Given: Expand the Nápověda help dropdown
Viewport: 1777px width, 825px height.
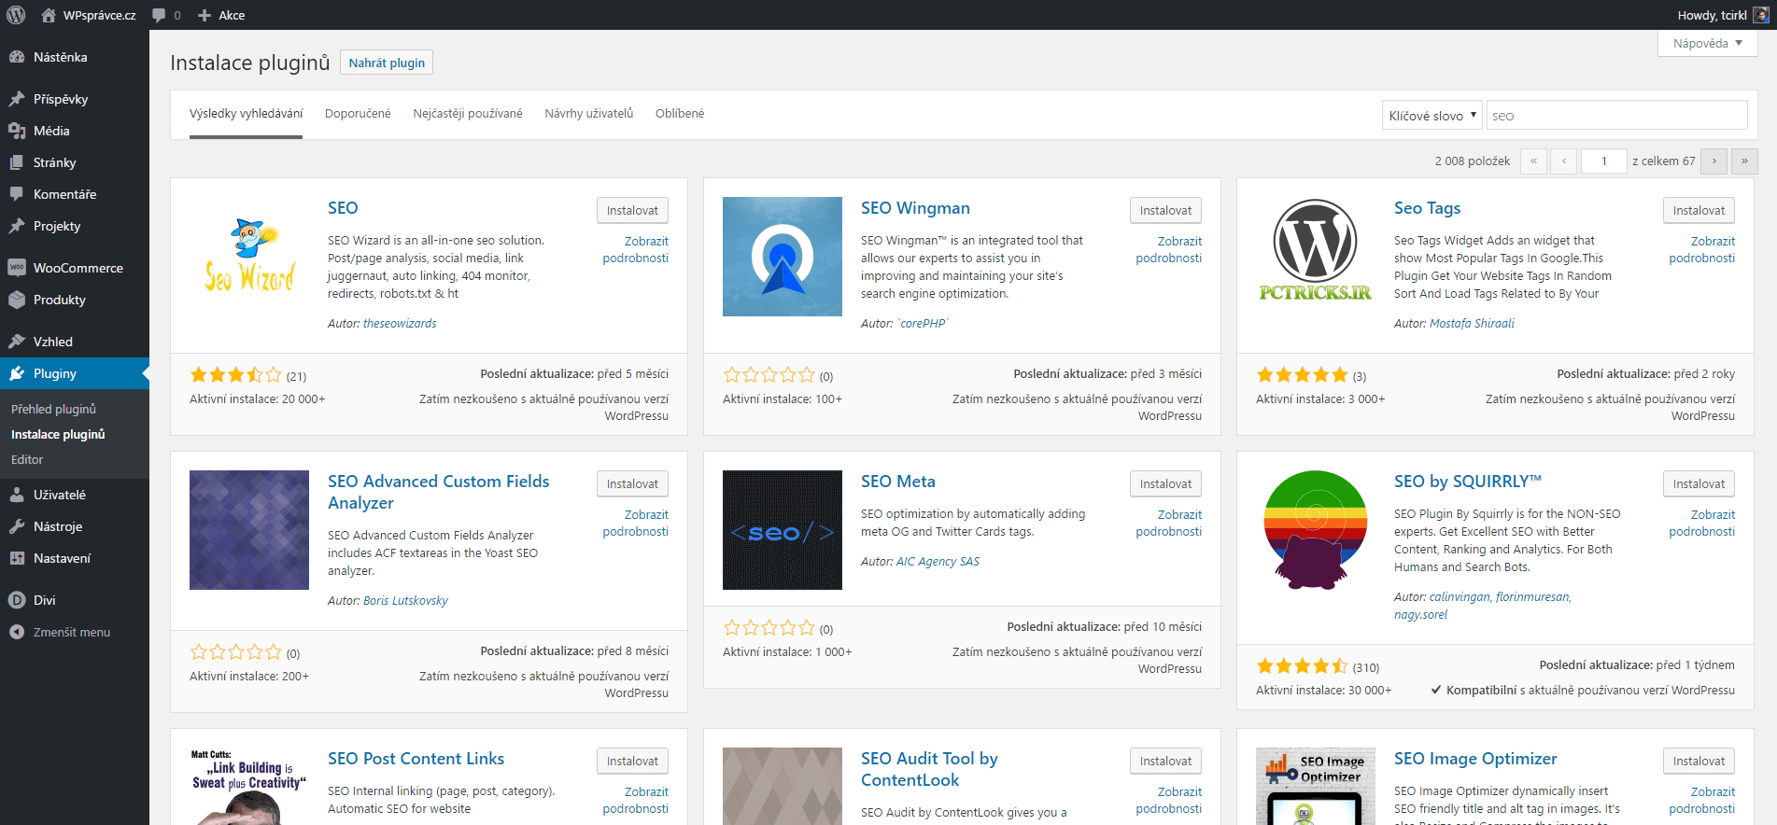Looking at the screenshot, I should point(1708,44).
